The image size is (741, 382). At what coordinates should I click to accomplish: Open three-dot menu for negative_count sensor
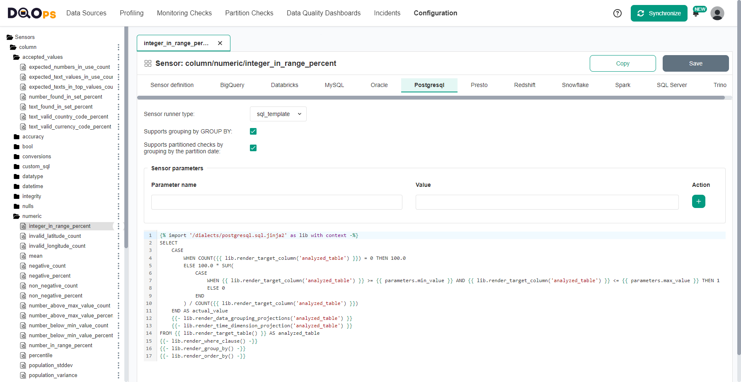tap(119, 266)
